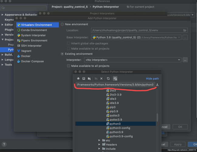Image resolution: width=197 pixels, height=152 pixels.
Task: Go to home directory in file chooser
Action: (78, 78)
